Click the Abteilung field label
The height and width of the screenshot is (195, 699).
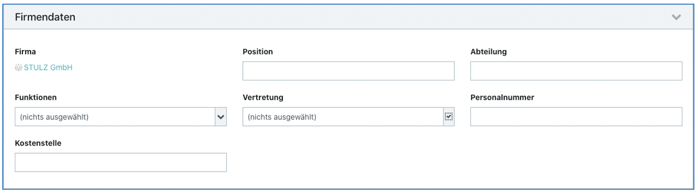489,52
